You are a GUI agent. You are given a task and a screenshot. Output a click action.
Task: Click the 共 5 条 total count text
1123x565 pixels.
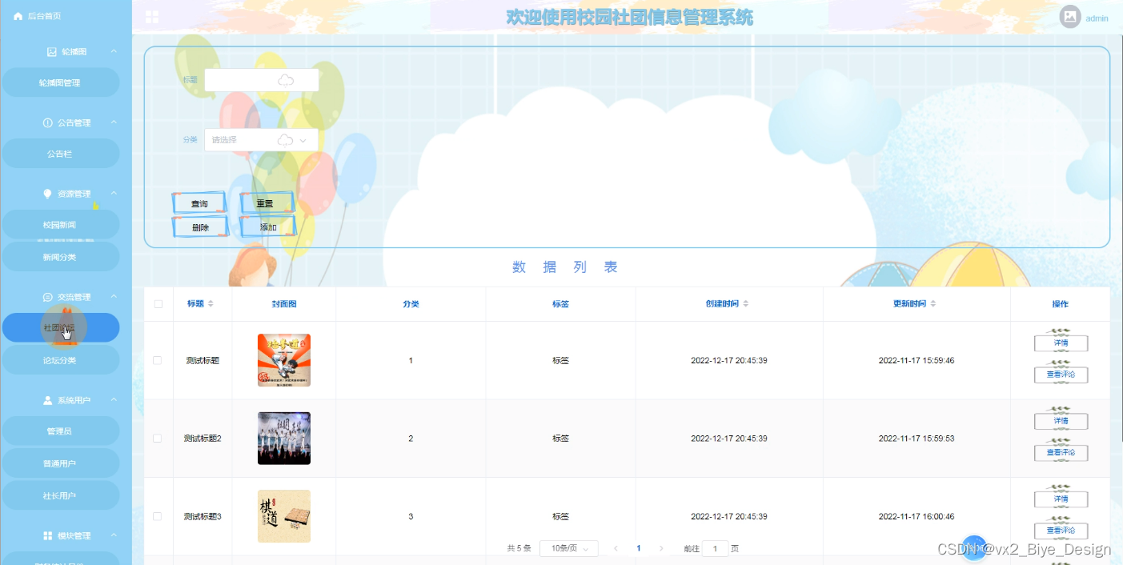pyautogui.click(x=519, y=548)
